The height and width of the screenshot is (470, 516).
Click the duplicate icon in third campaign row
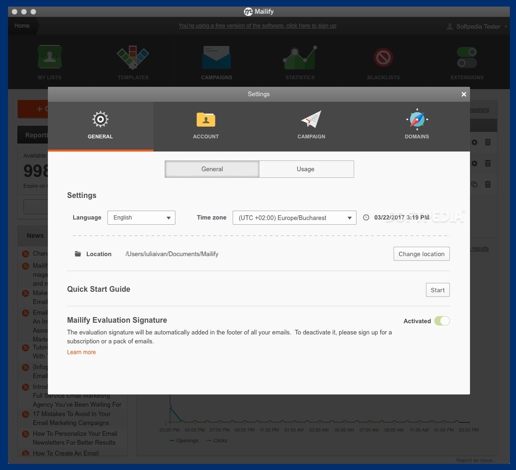click(474, 185)
